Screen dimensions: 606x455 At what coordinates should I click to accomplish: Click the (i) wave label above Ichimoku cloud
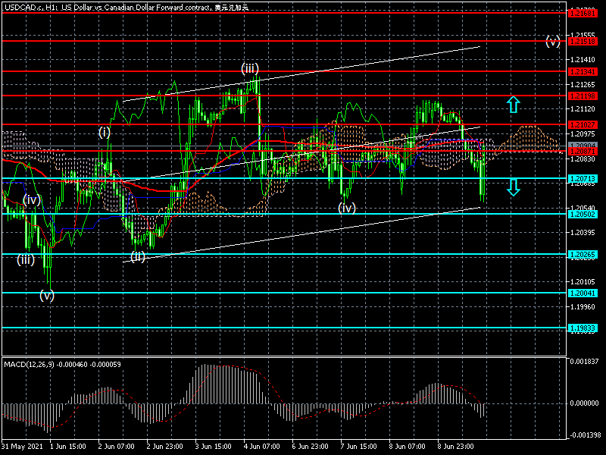[105, 132]
